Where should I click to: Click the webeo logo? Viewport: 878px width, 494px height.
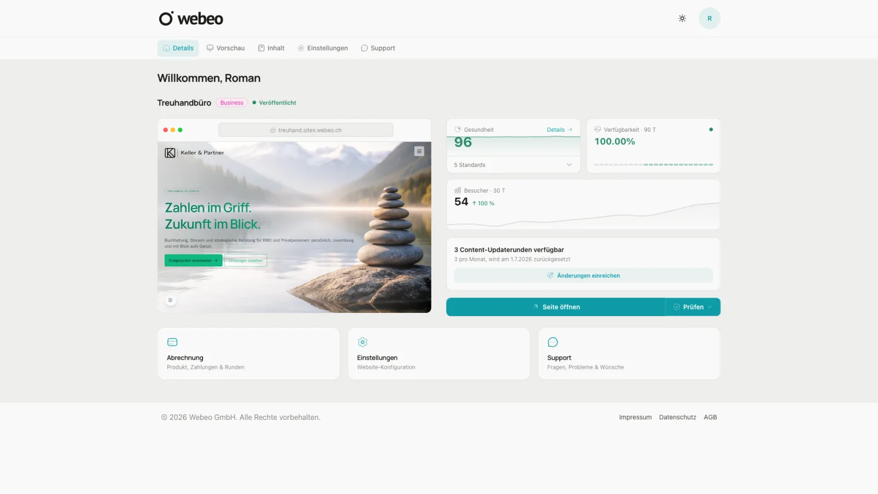tap(191, 19)
